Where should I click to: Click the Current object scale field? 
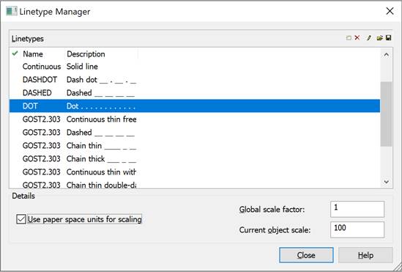pyautogui.click(x=357, y=229)
